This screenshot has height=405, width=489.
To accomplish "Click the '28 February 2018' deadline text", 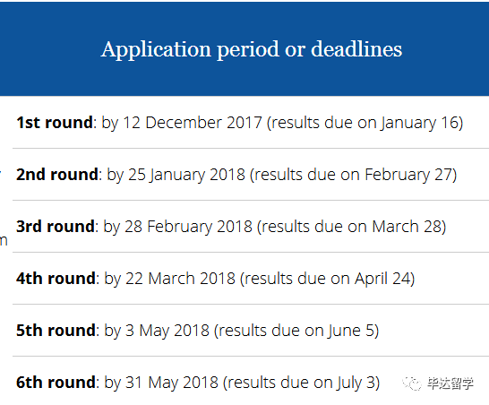I will pos(188,226).
